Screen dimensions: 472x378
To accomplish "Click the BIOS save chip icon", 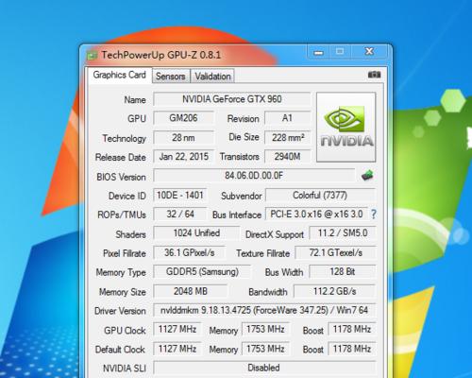I will [x=367, y=175].
